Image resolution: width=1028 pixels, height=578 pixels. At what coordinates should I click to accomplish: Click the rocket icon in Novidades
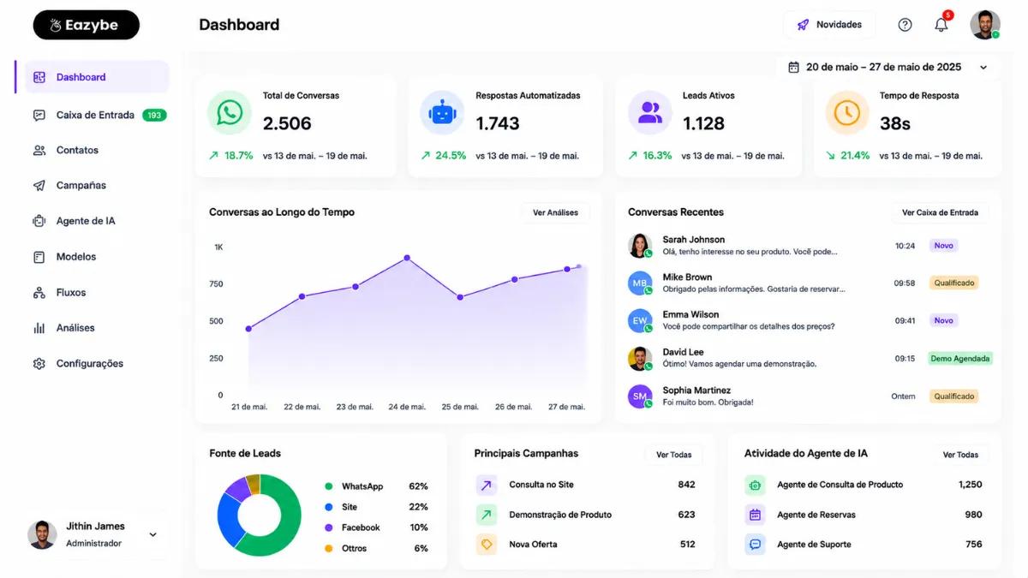(x=803, y=25)
